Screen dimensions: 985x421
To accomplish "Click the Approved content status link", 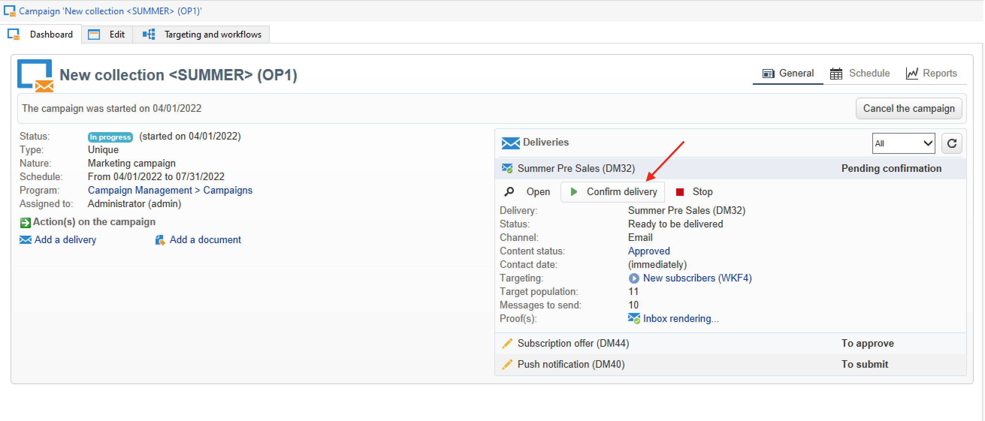I will 648,251.
